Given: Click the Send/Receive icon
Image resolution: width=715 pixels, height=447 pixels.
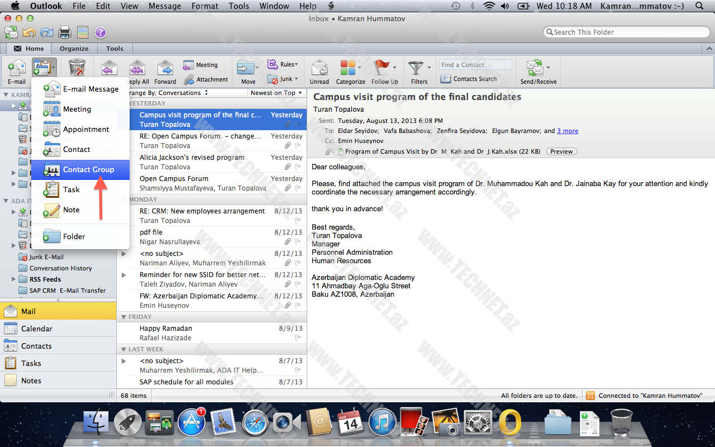Looking at the screenshot, I should coord(535,68).
